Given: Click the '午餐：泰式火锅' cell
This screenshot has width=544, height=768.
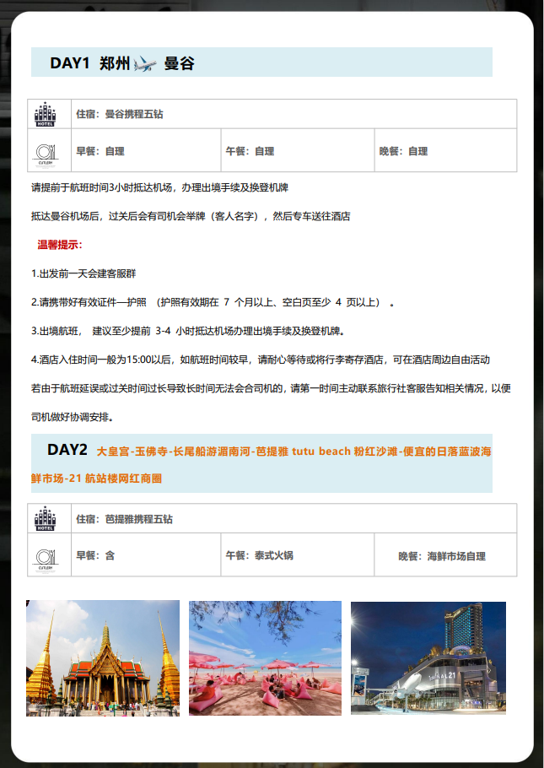Looking at the screenshot, I should (x=259, y=555).
